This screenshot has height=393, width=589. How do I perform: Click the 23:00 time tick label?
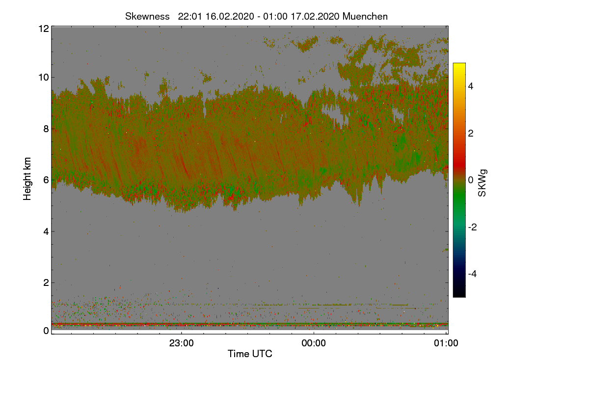(182, 343)
